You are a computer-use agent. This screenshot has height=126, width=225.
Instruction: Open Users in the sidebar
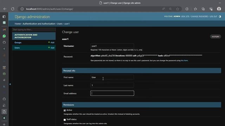point(17,48)
